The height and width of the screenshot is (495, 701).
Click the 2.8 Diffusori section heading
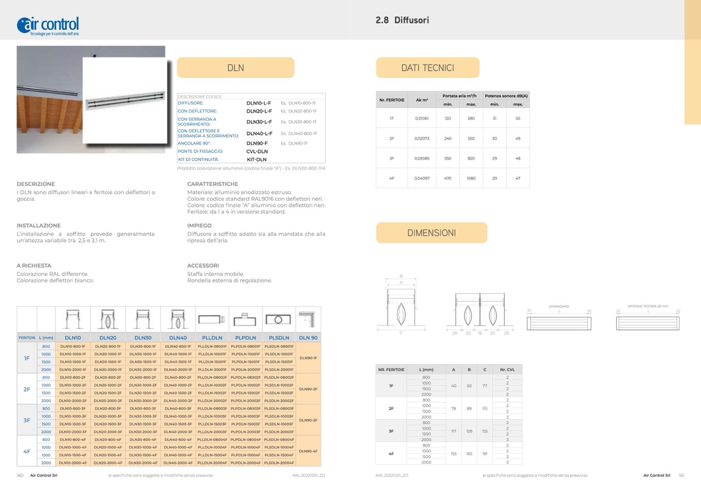point(402,20)
